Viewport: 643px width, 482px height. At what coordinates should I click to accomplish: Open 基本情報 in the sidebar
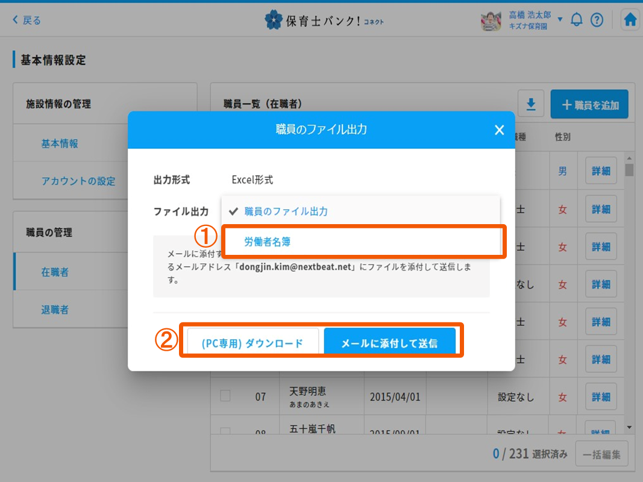(x=60, y=143)
